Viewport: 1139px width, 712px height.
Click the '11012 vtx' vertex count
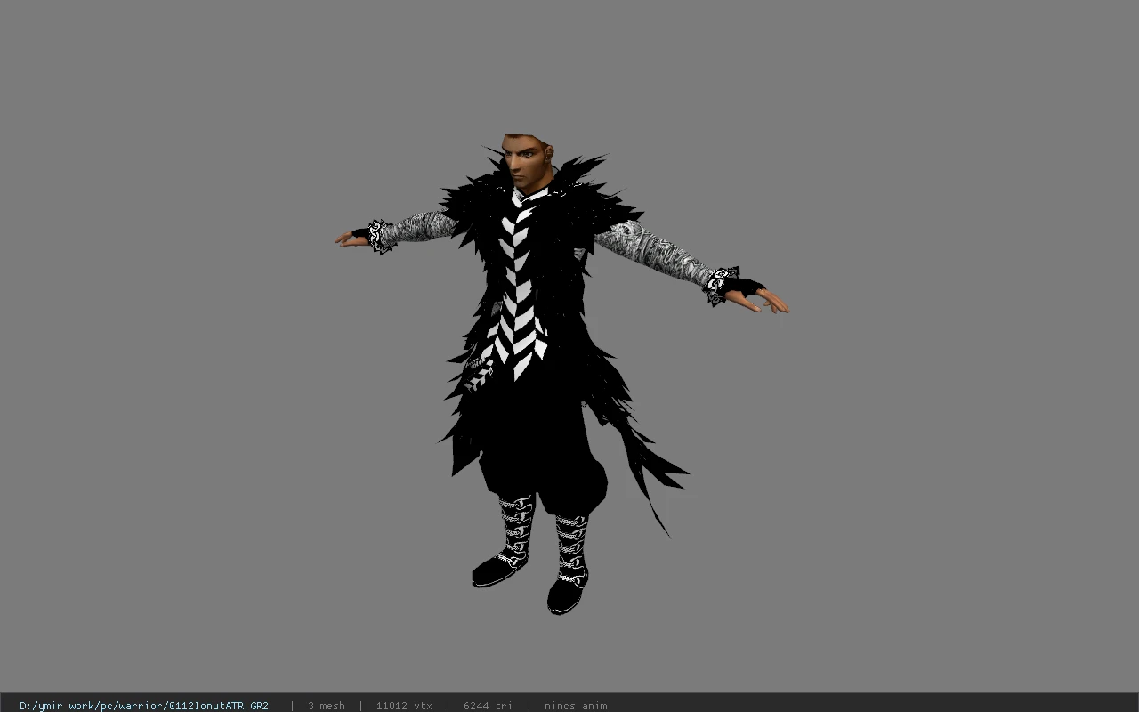coord(404,706)
